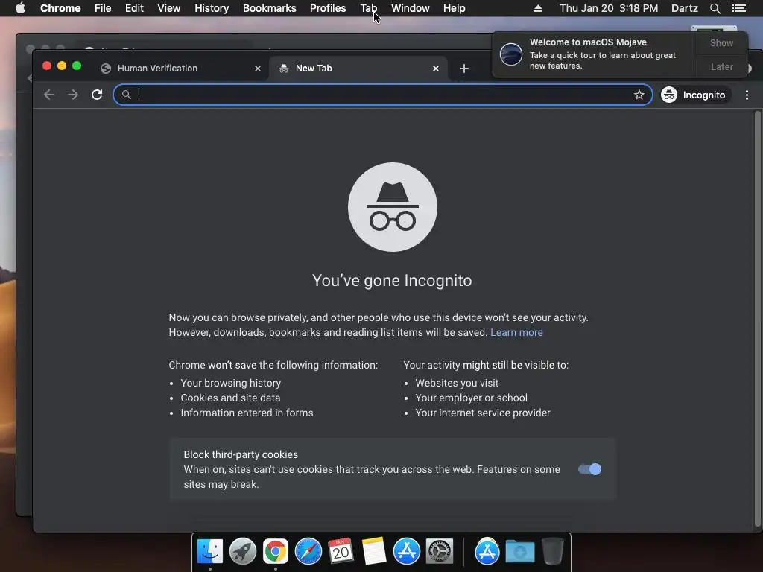This screenshot has width=763, height=572.
Task: Open Calendar from the Dock
Action: point(341,552)
